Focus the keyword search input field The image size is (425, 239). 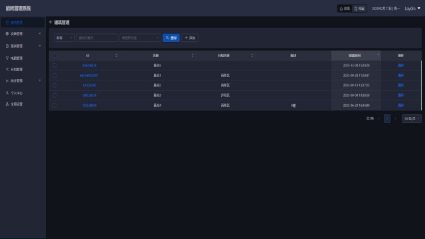[97, 38]
